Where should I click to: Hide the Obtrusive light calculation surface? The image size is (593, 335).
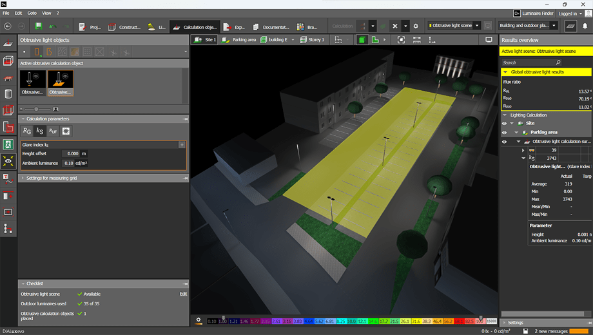pyautogui.click(x=504, y=142)
